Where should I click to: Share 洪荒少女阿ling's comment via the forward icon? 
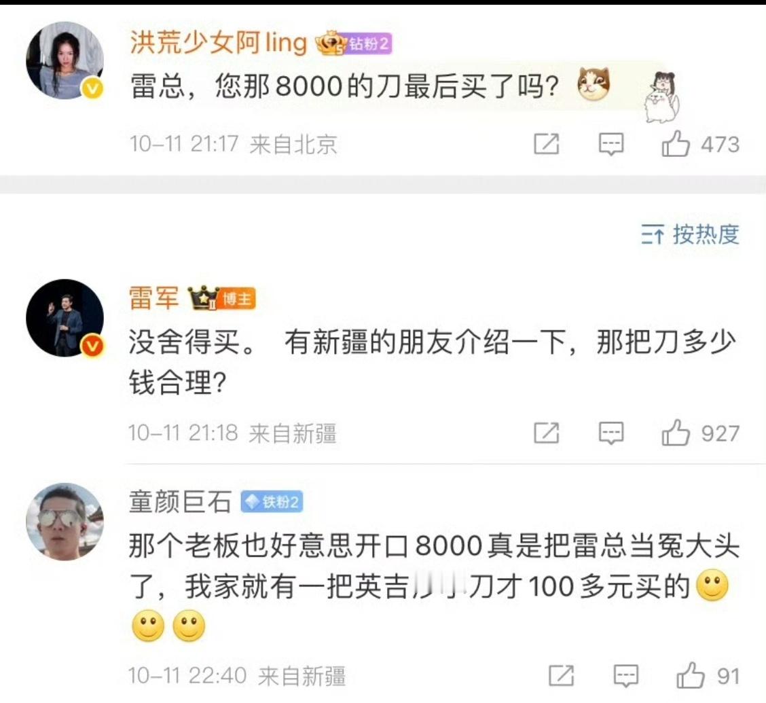[547, 143]
